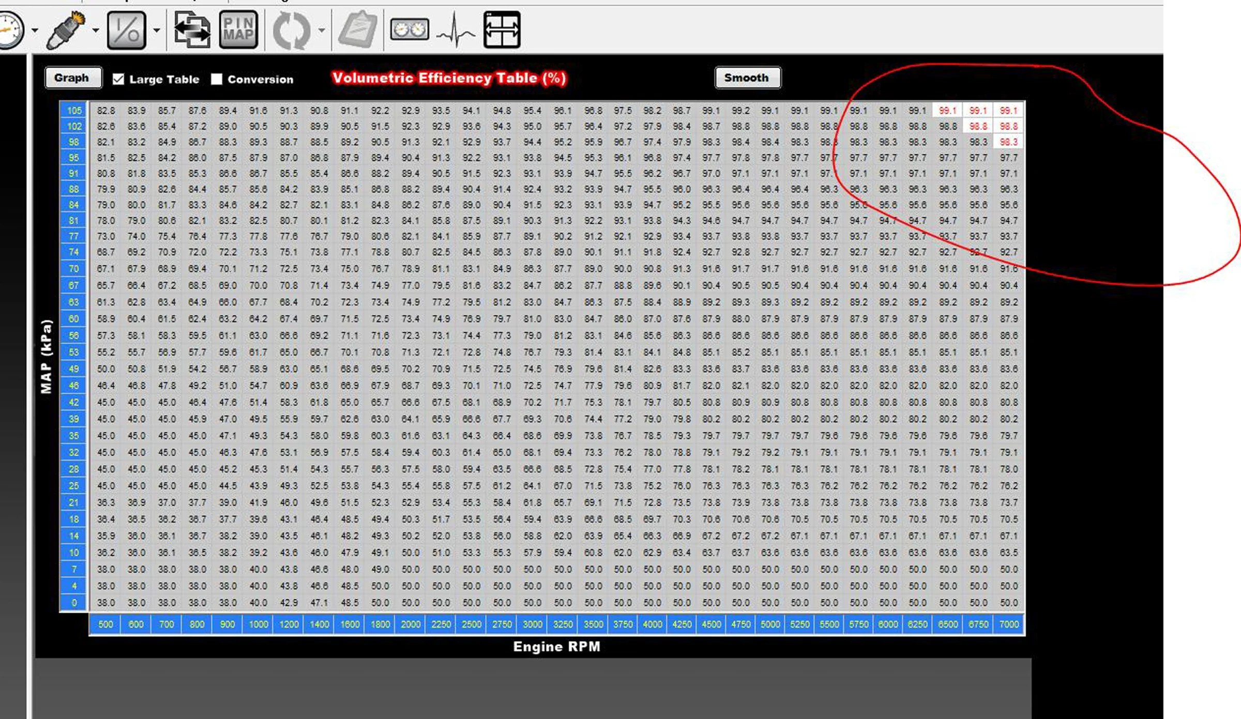Select the 105 kPa MAP row header
The height and width of the screenshot is (719, 1241).
[73, 110]
